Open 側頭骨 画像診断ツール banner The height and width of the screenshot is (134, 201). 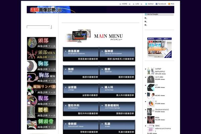(x=42, y=124)
